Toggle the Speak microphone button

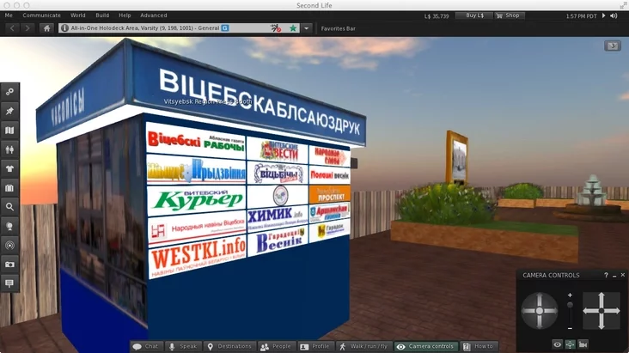(183, 347)
